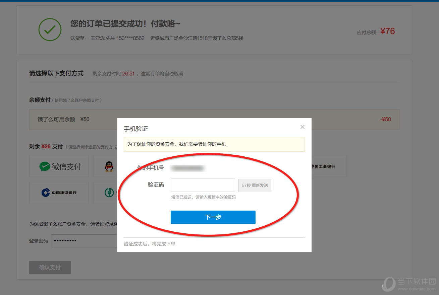Close the 手机验证 dialog with X
This screenshot has height=295, width=439.
302,127
